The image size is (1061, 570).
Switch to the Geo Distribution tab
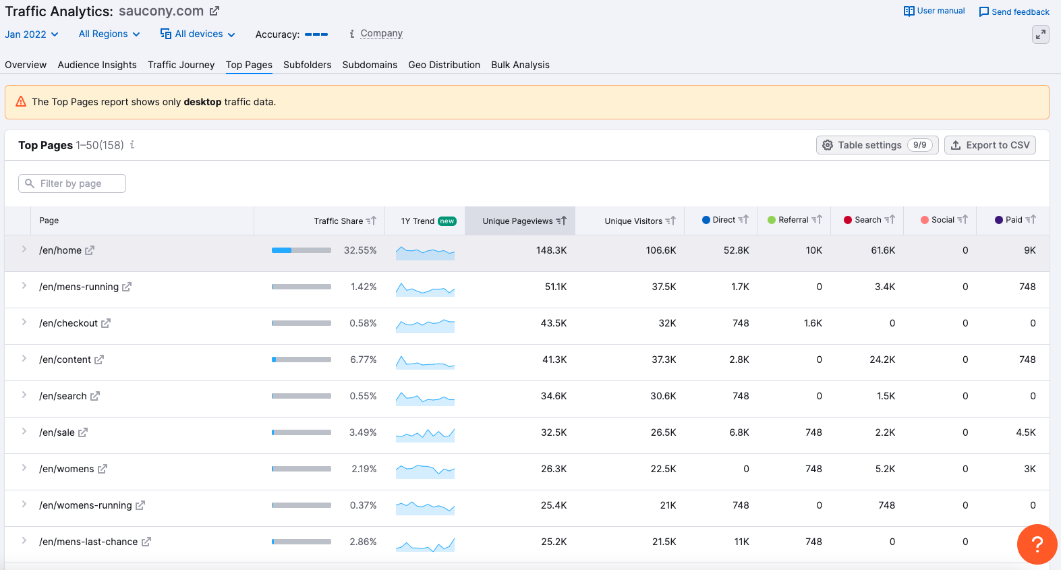444,65
